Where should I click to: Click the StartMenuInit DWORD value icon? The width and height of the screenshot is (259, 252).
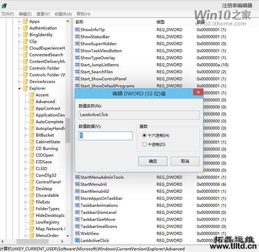(x=77, y=184)
